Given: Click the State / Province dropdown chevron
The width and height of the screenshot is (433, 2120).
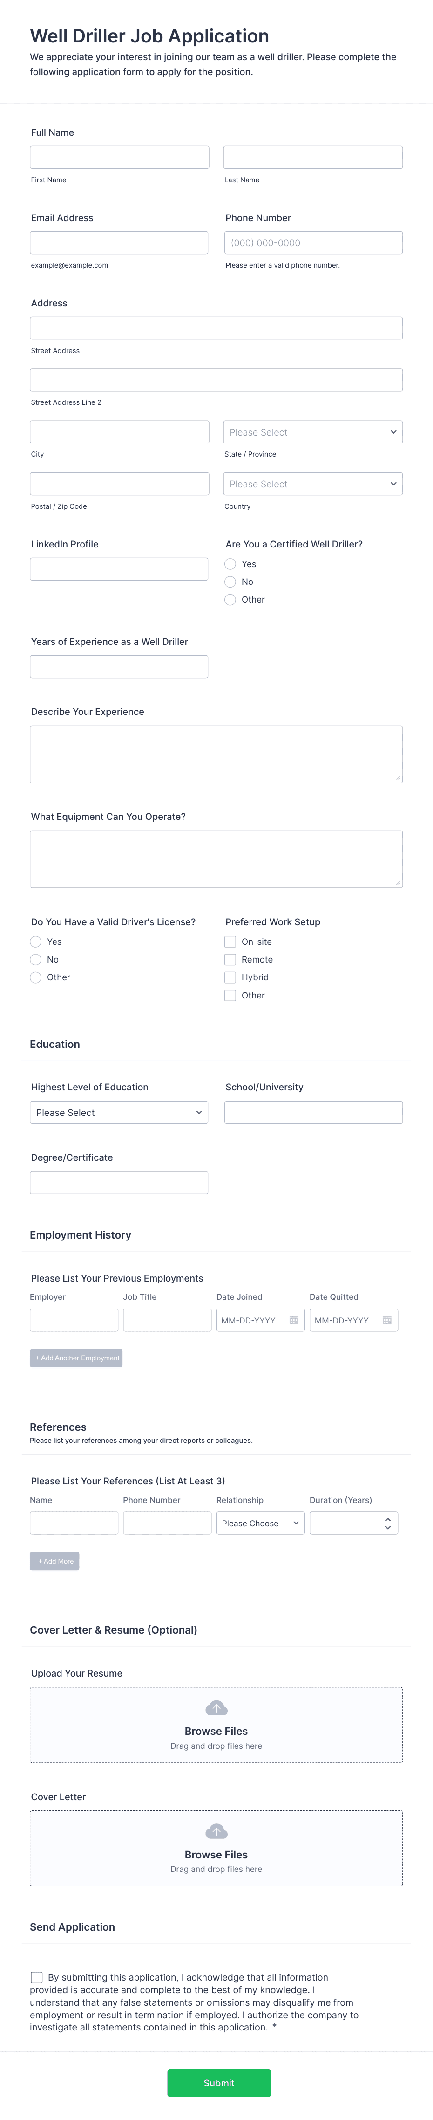Looking at the screenshot, I should 393,431.
